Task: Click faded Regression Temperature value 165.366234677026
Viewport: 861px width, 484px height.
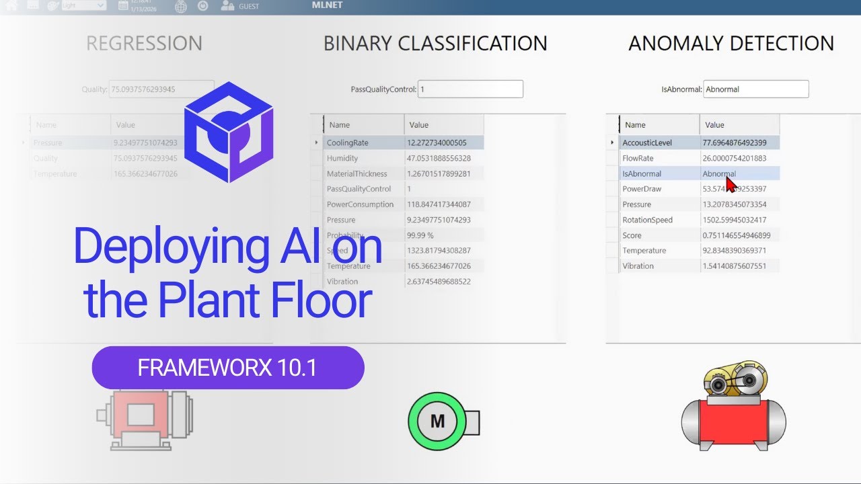Action: [x=145, y=173]
